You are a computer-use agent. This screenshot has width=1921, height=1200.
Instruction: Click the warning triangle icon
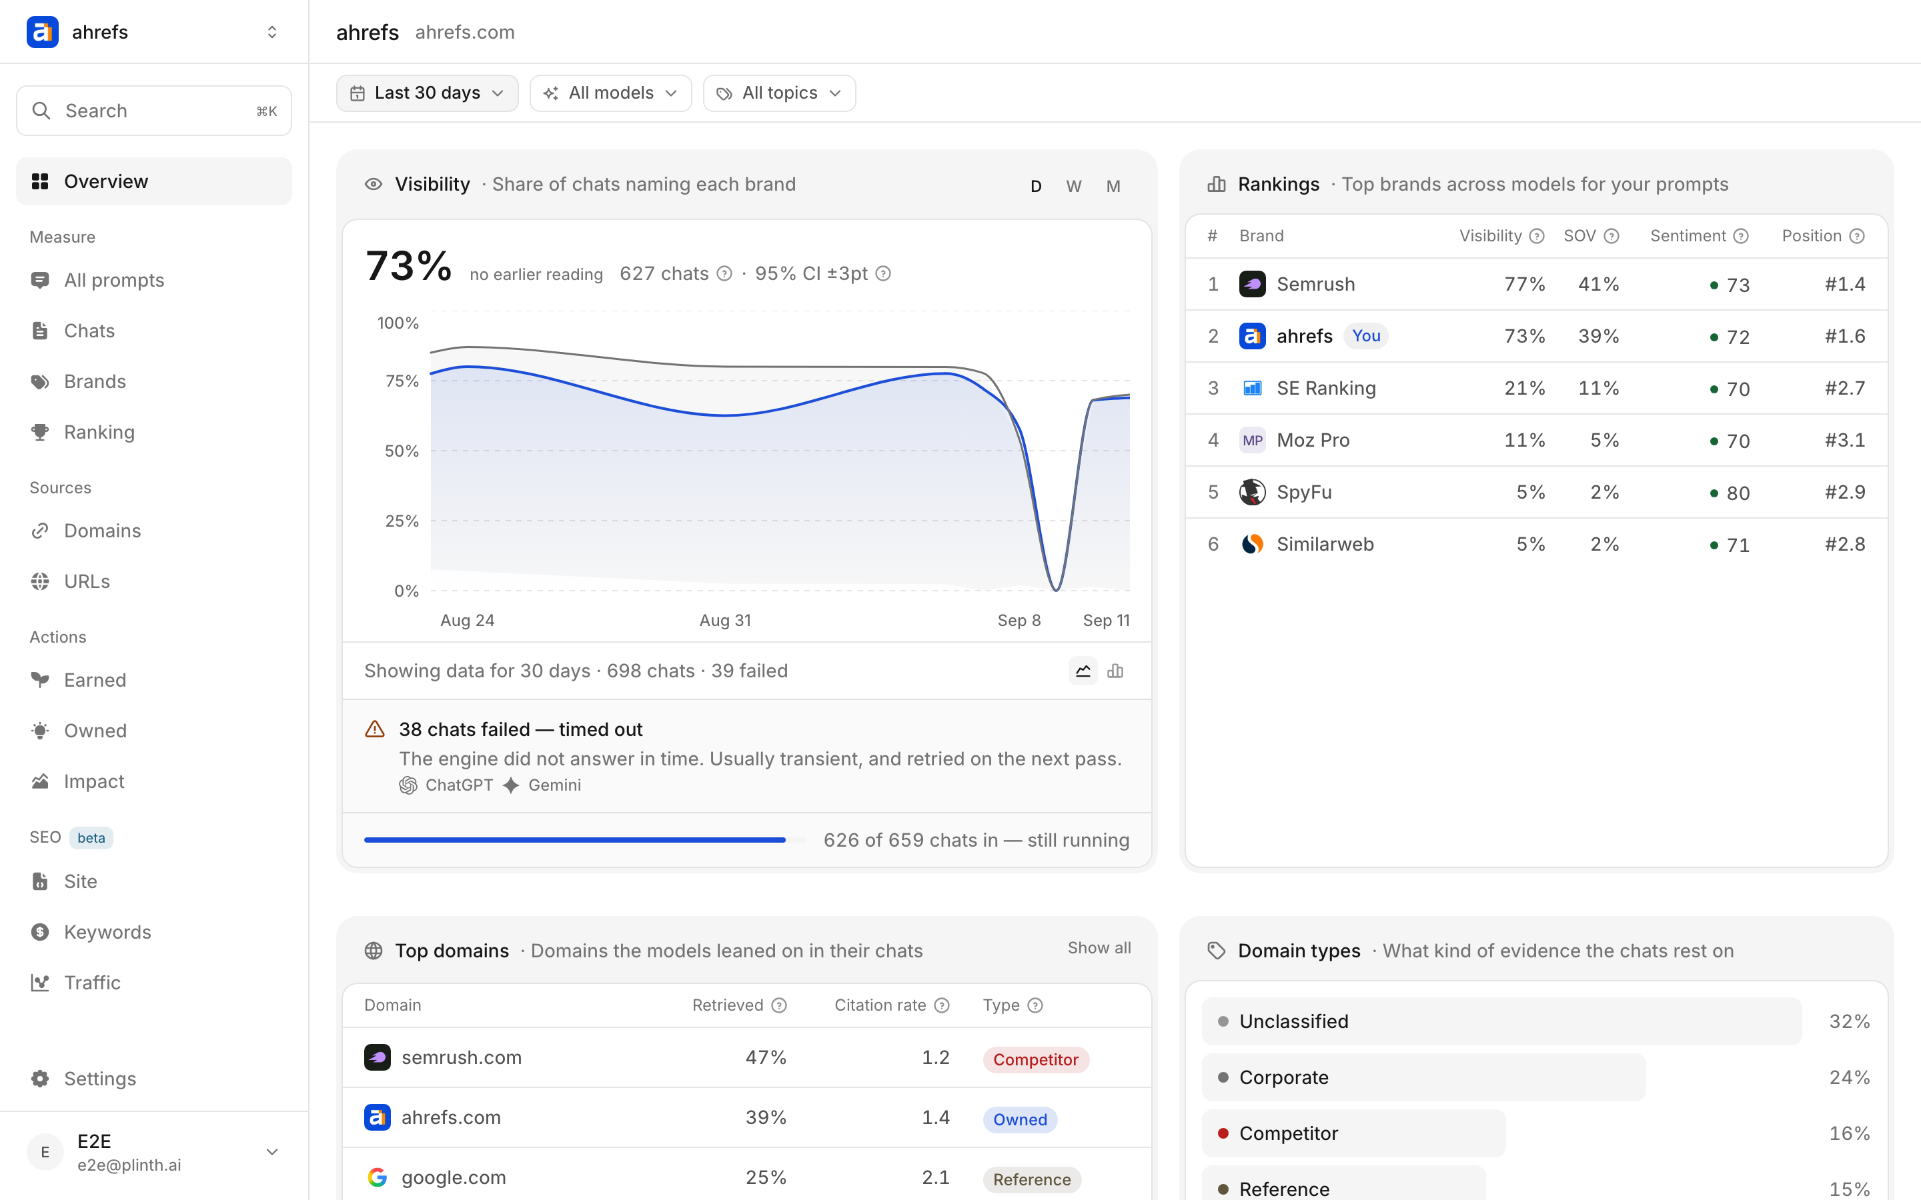pyautogui.click(x=375, y=729)
